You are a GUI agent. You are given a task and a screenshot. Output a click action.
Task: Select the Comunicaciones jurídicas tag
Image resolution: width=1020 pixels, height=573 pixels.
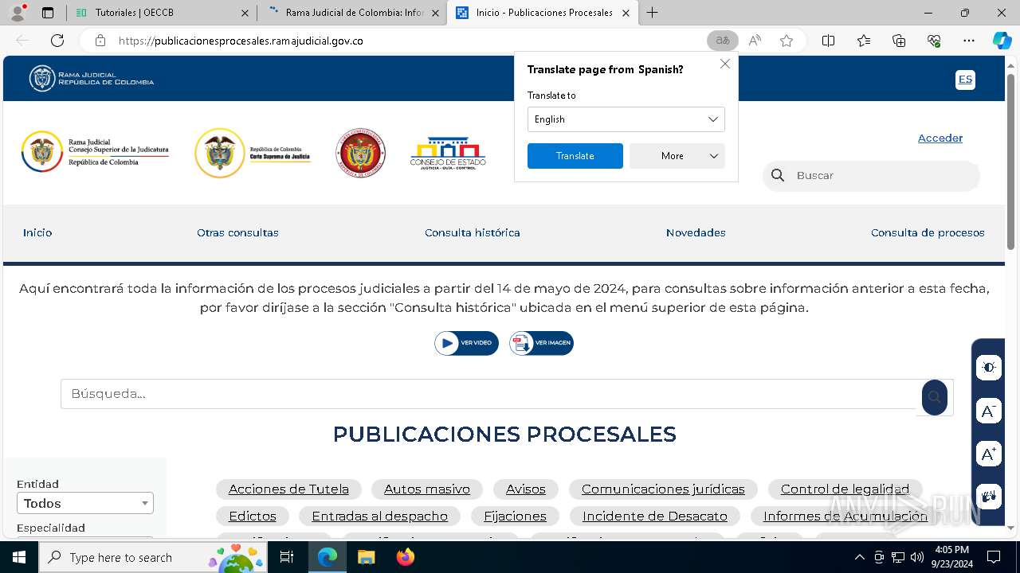(x=663, y=489)
